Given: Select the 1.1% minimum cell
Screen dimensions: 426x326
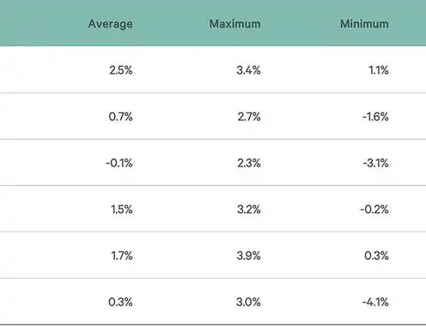Looking at the screenshot, I should pyautogui.click(x=379, y=70).
